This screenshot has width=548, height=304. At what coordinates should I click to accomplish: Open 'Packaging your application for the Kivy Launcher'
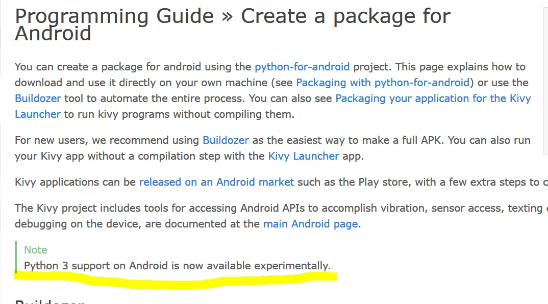pyautogui.click(x=433, y=98)
